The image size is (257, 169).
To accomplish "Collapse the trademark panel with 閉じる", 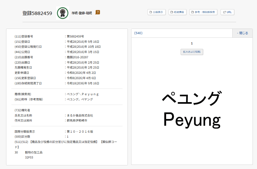I will tap(242, 33).
